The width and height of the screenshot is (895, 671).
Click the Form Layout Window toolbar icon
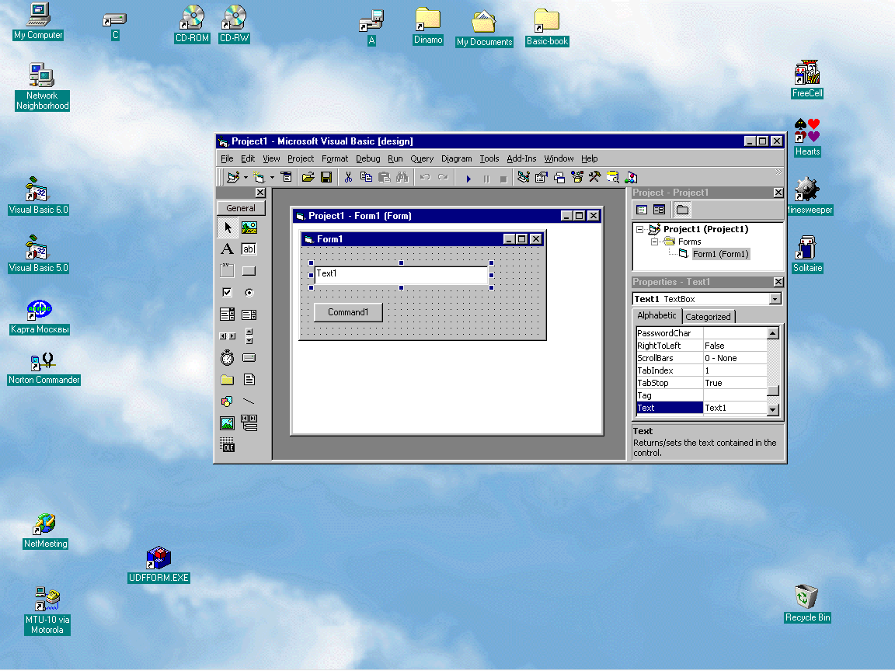[x=559, y=177]
